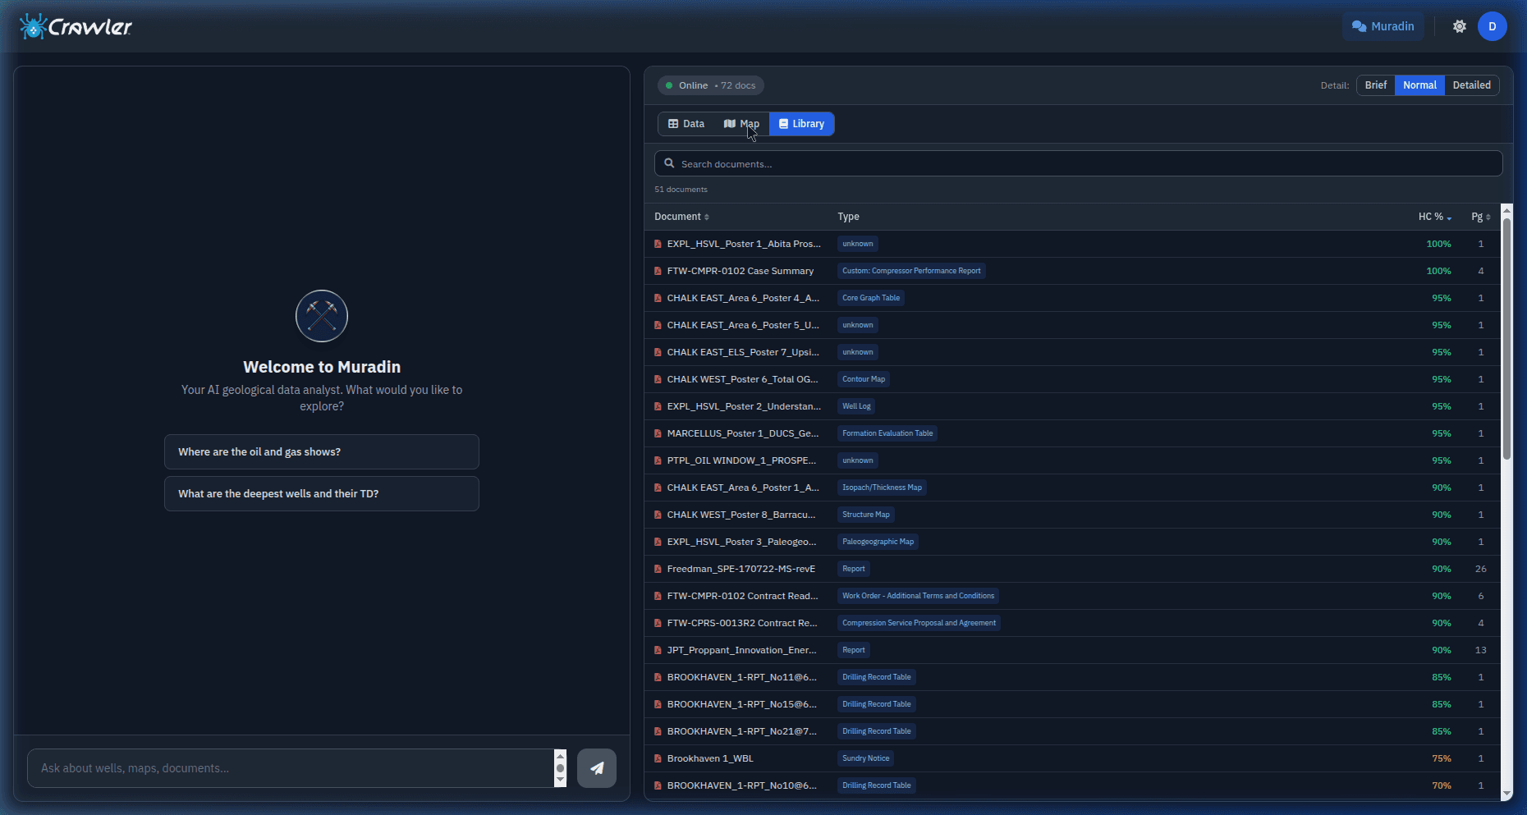Click the PDF icon beside Freedman_SPE-170722-MS-revE

pyautogui.click(x=658, y=569)
